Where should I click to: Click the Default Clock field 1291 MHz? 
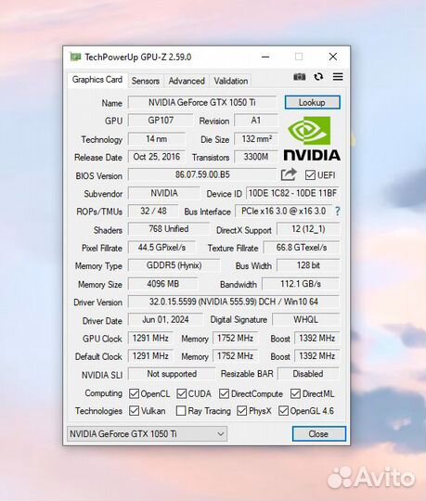click(150, 356)
